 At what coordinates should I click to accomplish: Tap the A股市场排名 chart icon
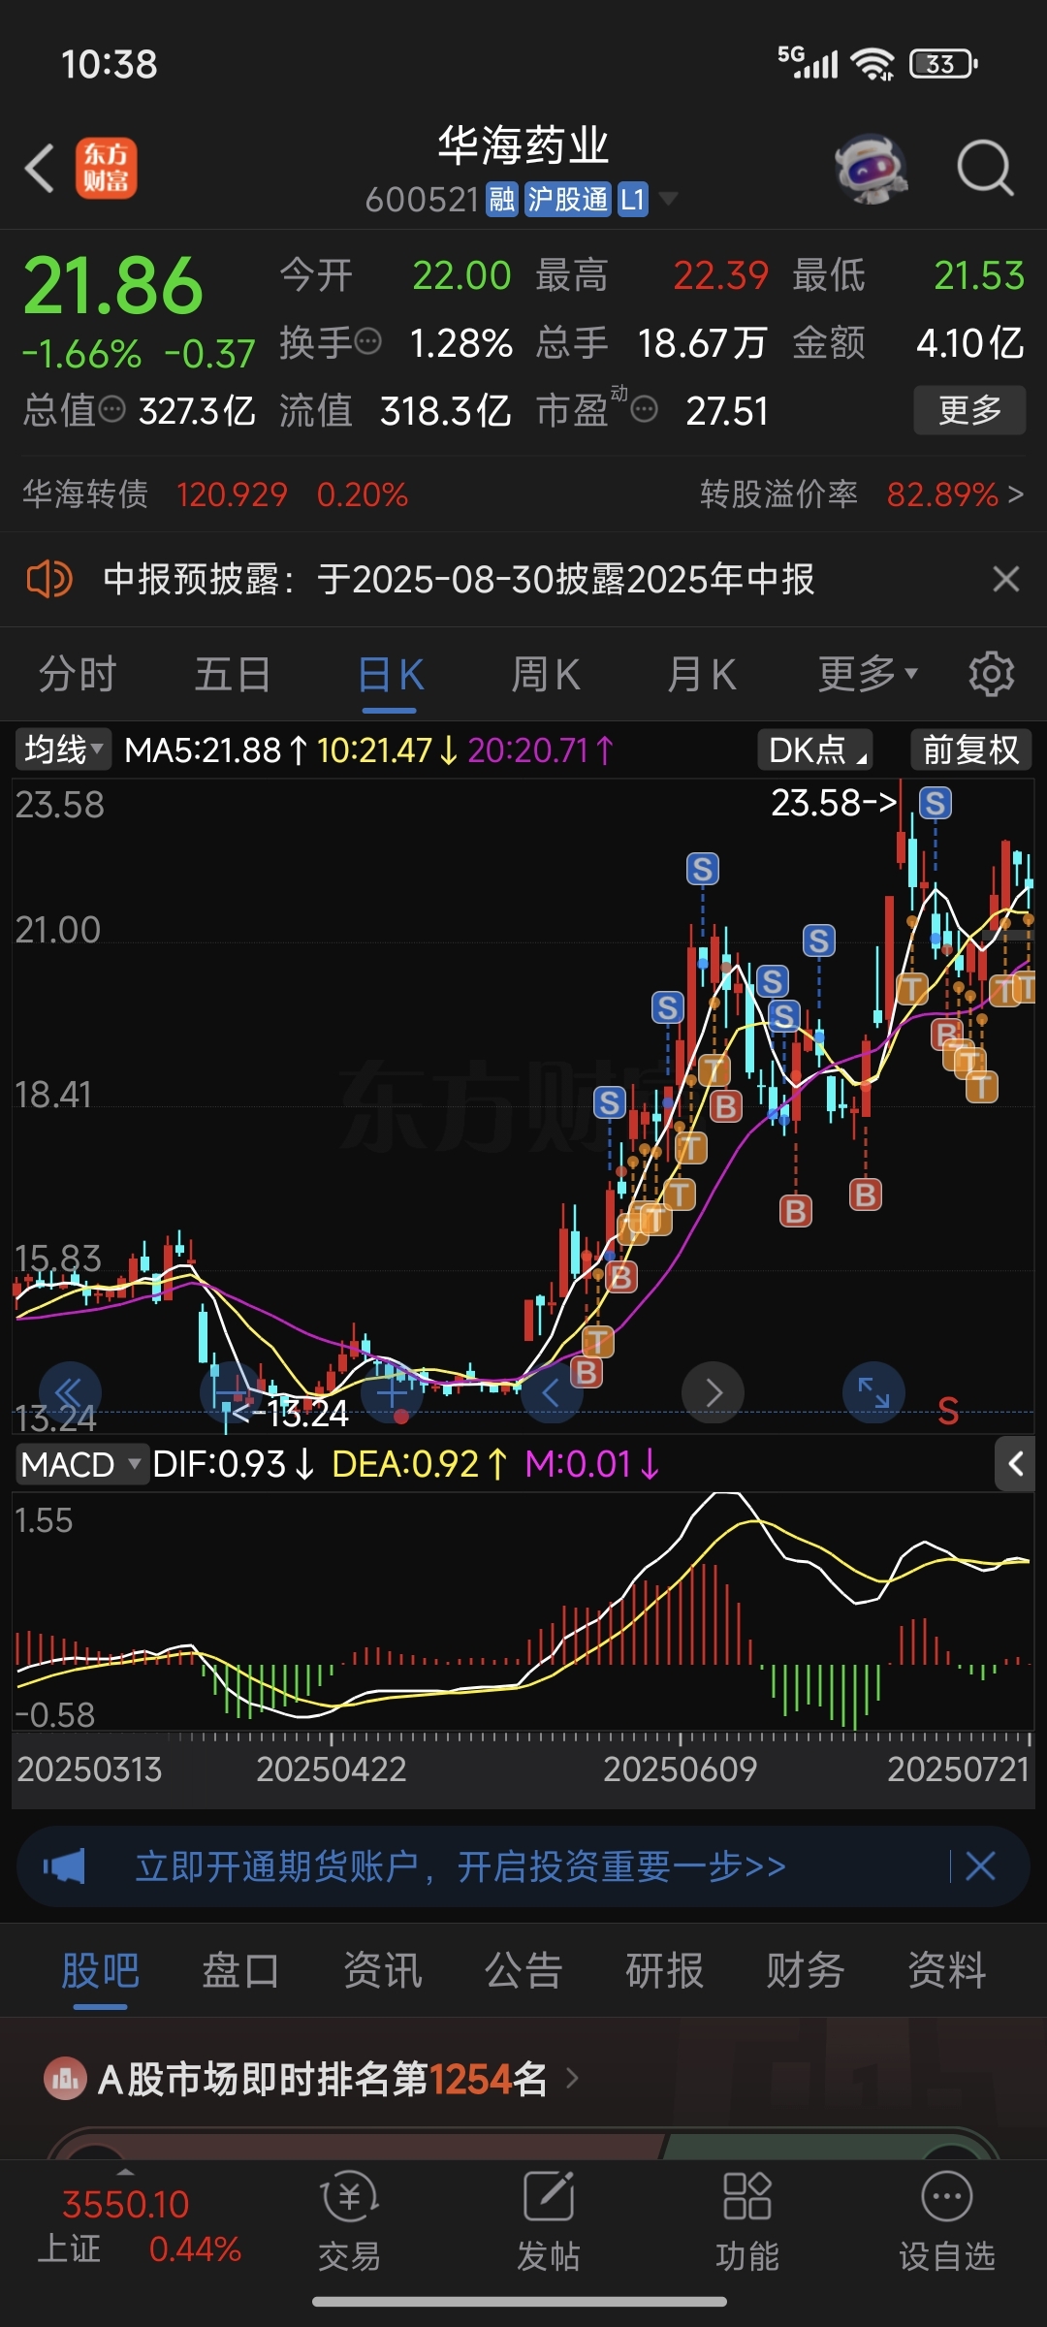(65, 2079)
